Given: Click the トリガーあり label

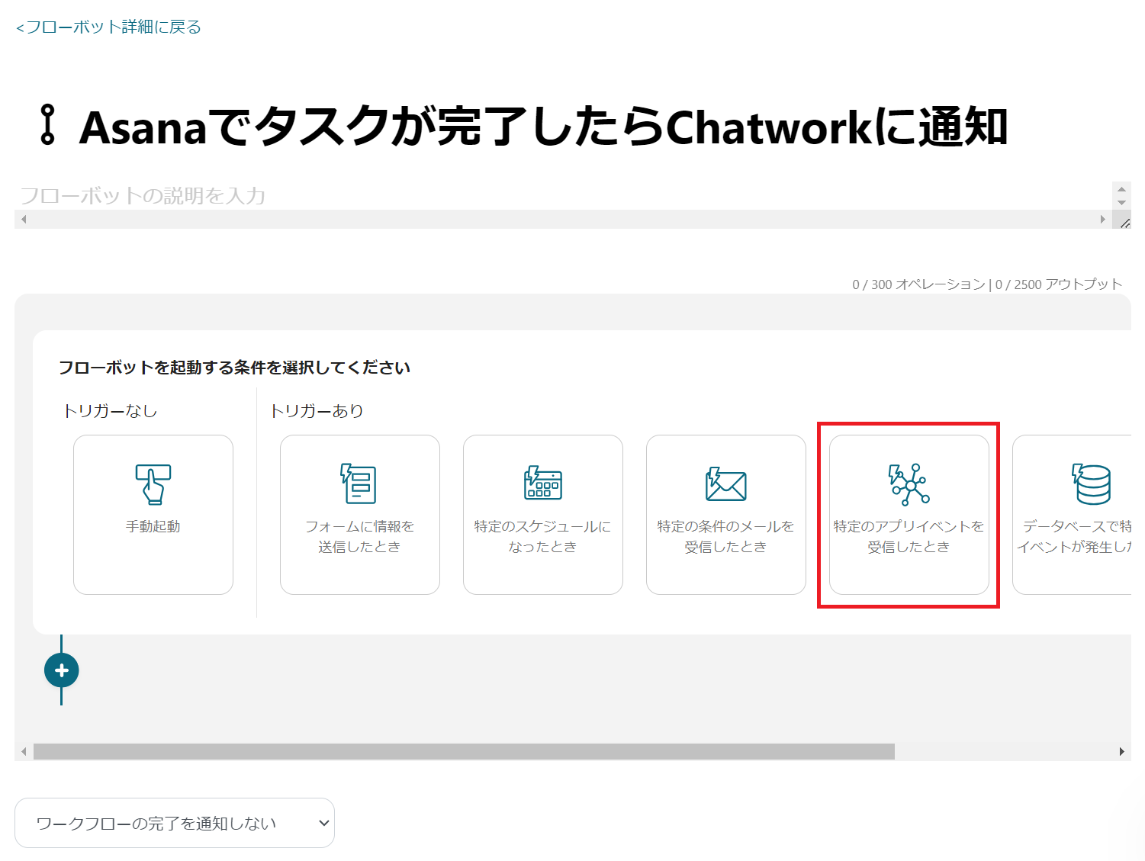Looking at the screenshot, I should tap(317, 411).
